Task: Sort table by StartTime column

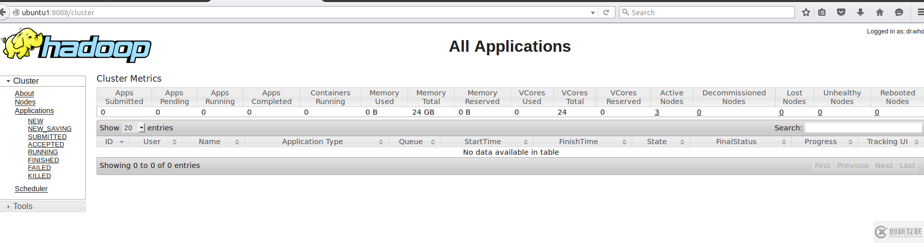Action: tap(483, 142)
